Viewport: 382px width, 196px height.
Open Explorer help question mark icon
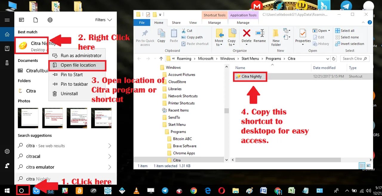[370, 23]
